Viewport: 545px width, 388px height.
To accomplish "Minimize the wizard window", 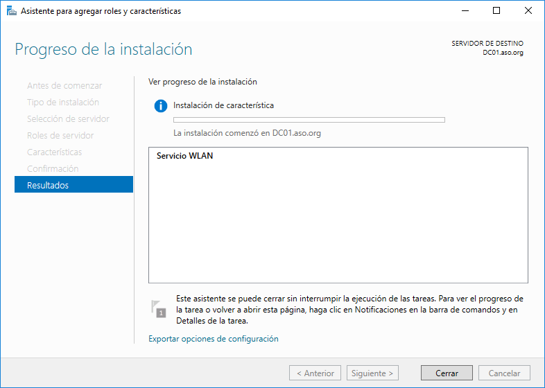I will (x=464, y=11).
